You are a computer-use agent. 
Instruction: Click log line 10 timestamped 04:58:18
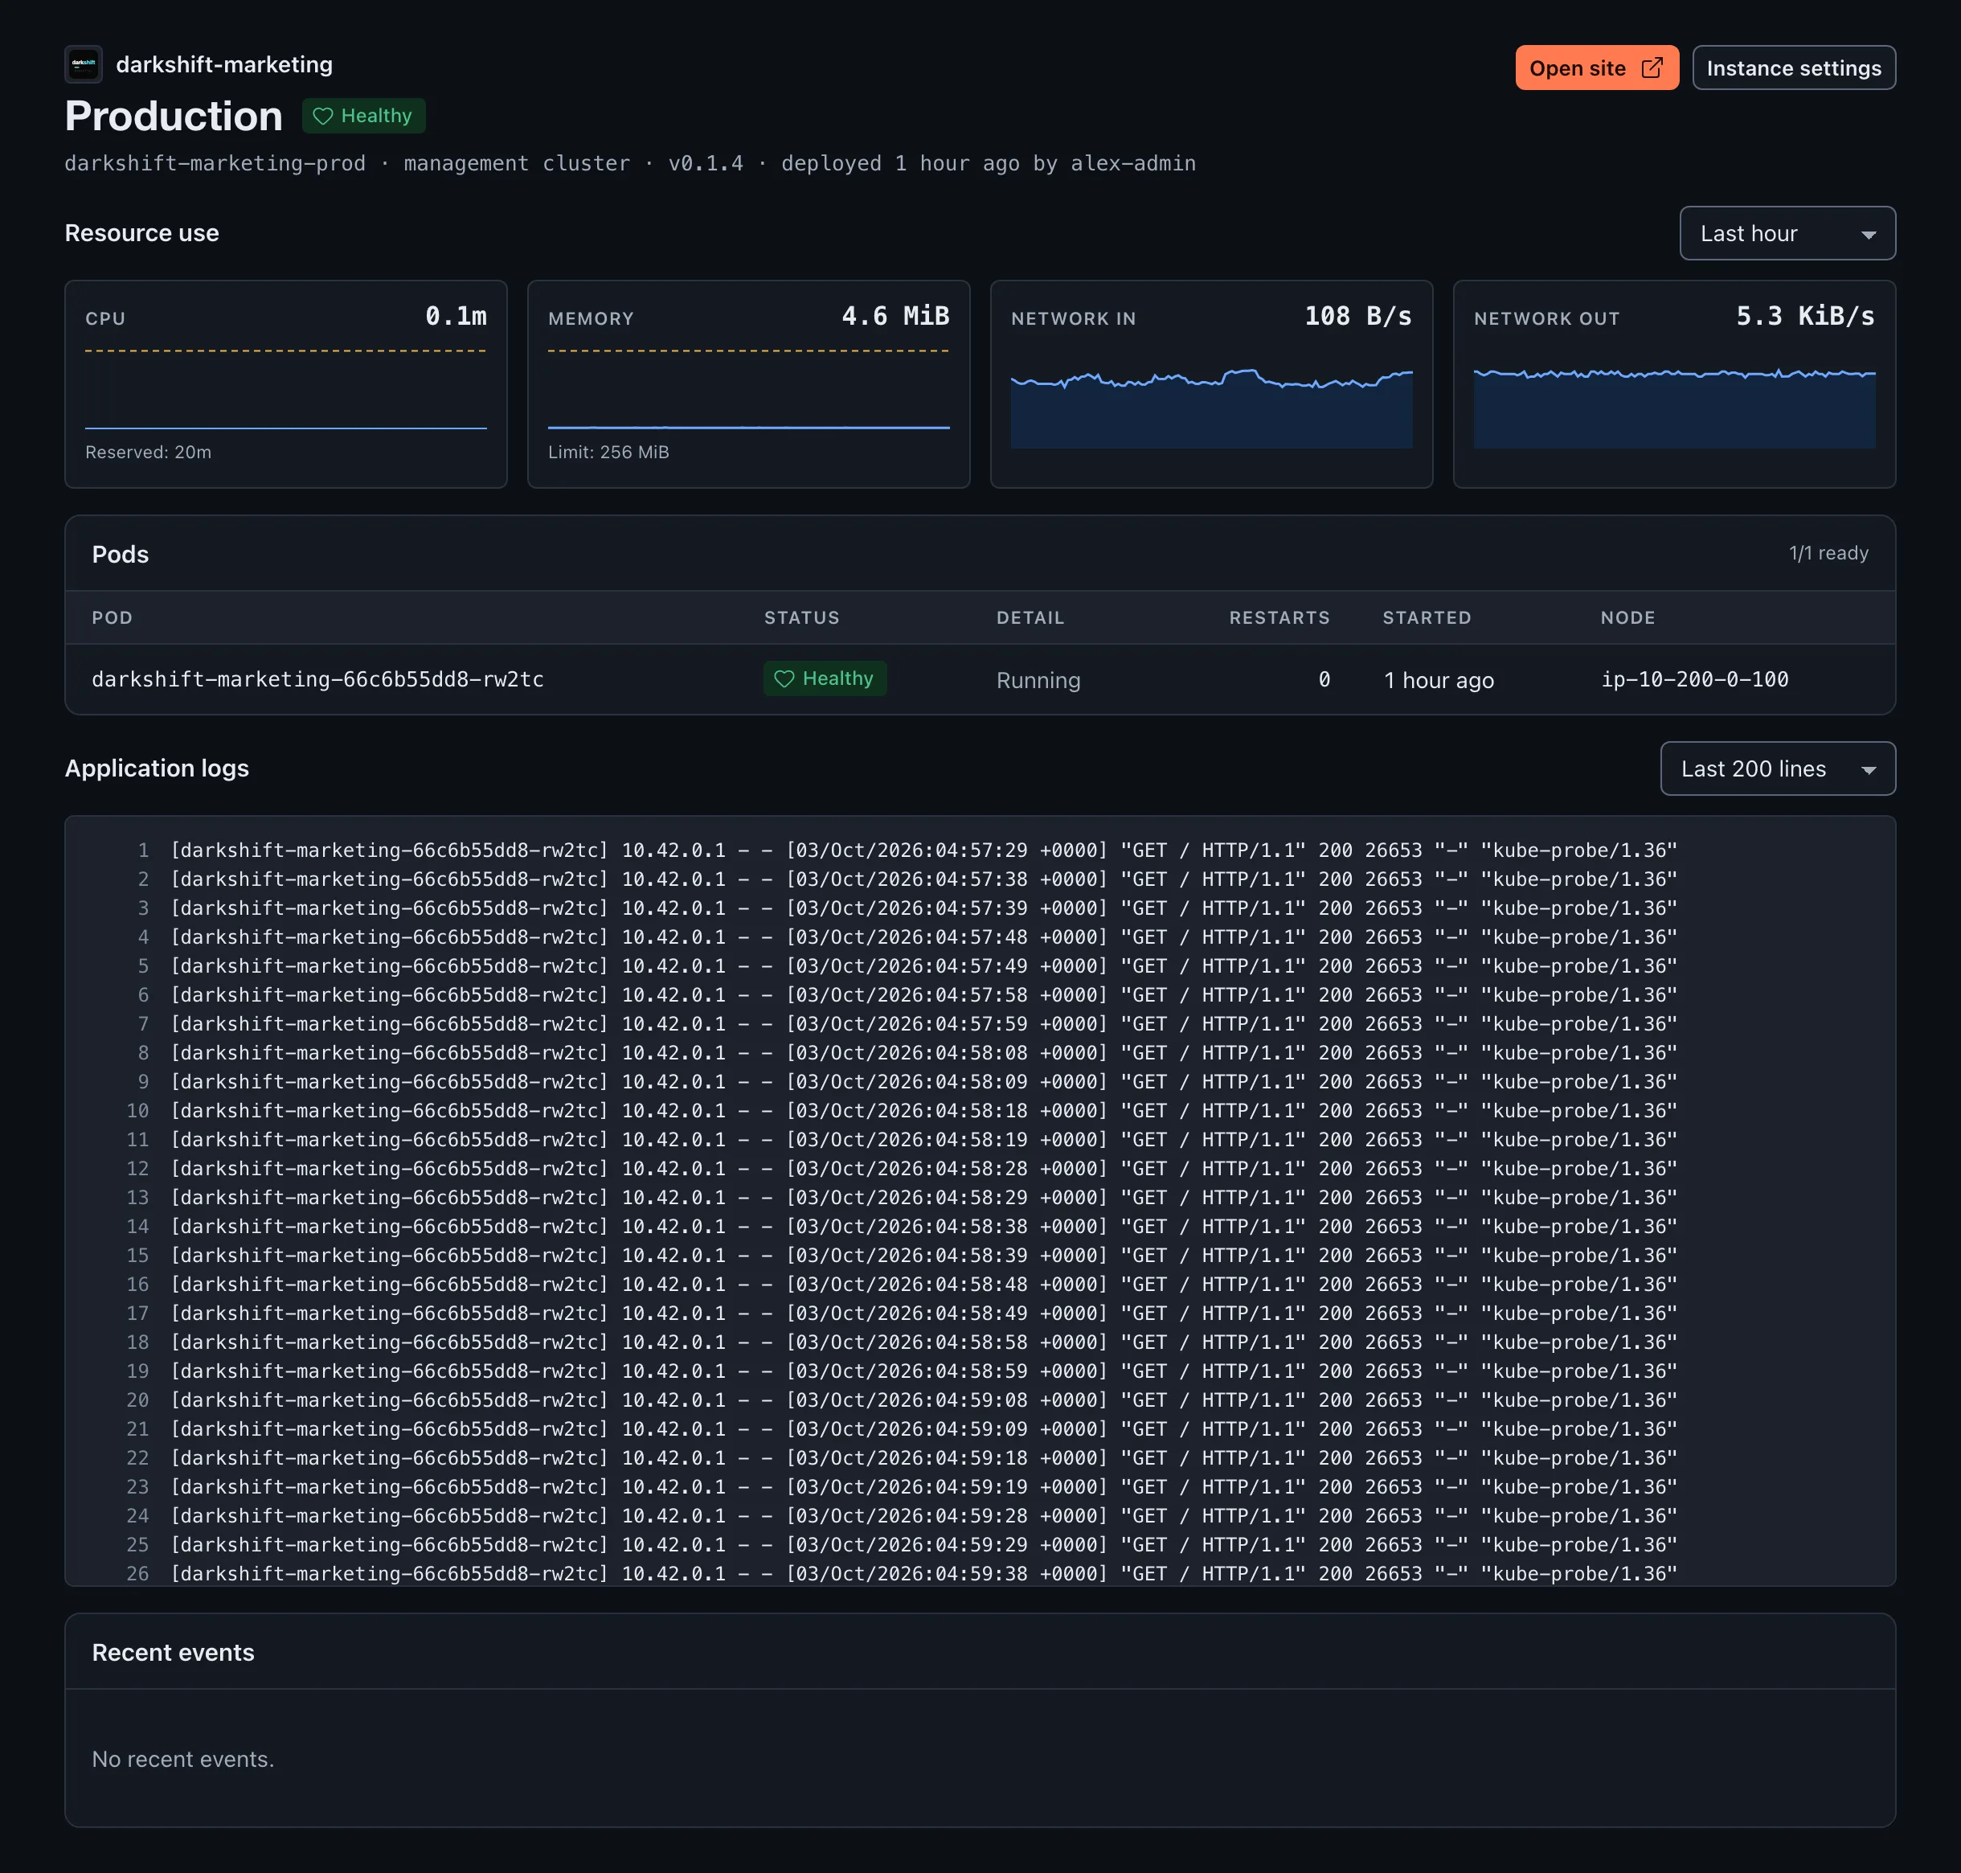(x=924, y=1111)
